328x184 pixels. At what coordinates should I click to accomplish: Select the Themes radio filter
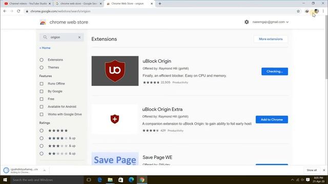coord(42,67)
